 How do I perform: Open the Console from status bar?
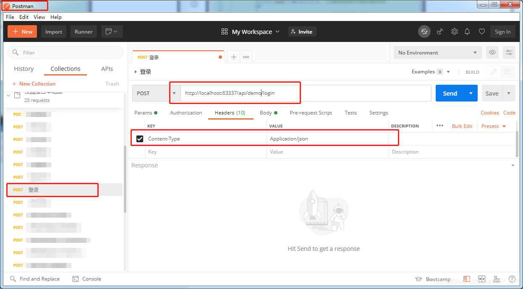87,279
